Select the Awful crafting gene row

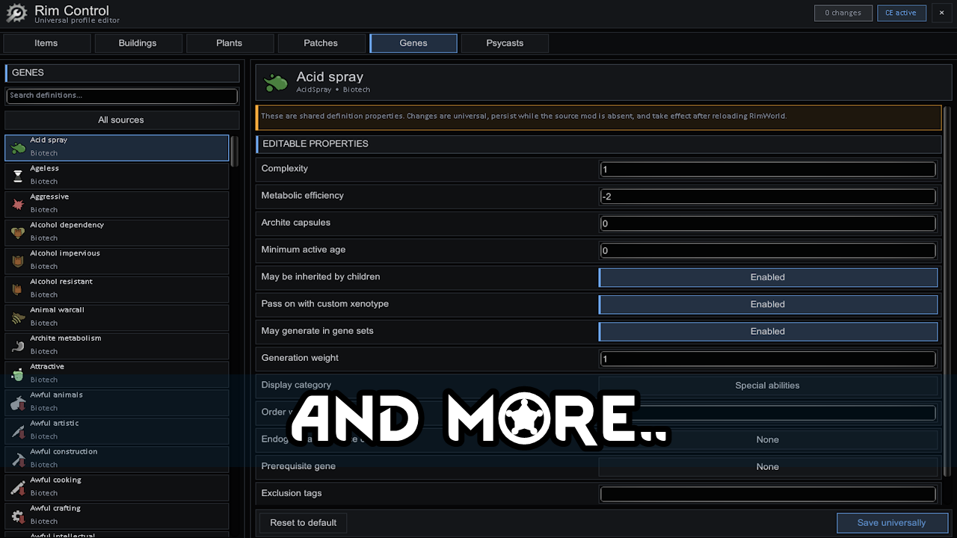(117, 516)
